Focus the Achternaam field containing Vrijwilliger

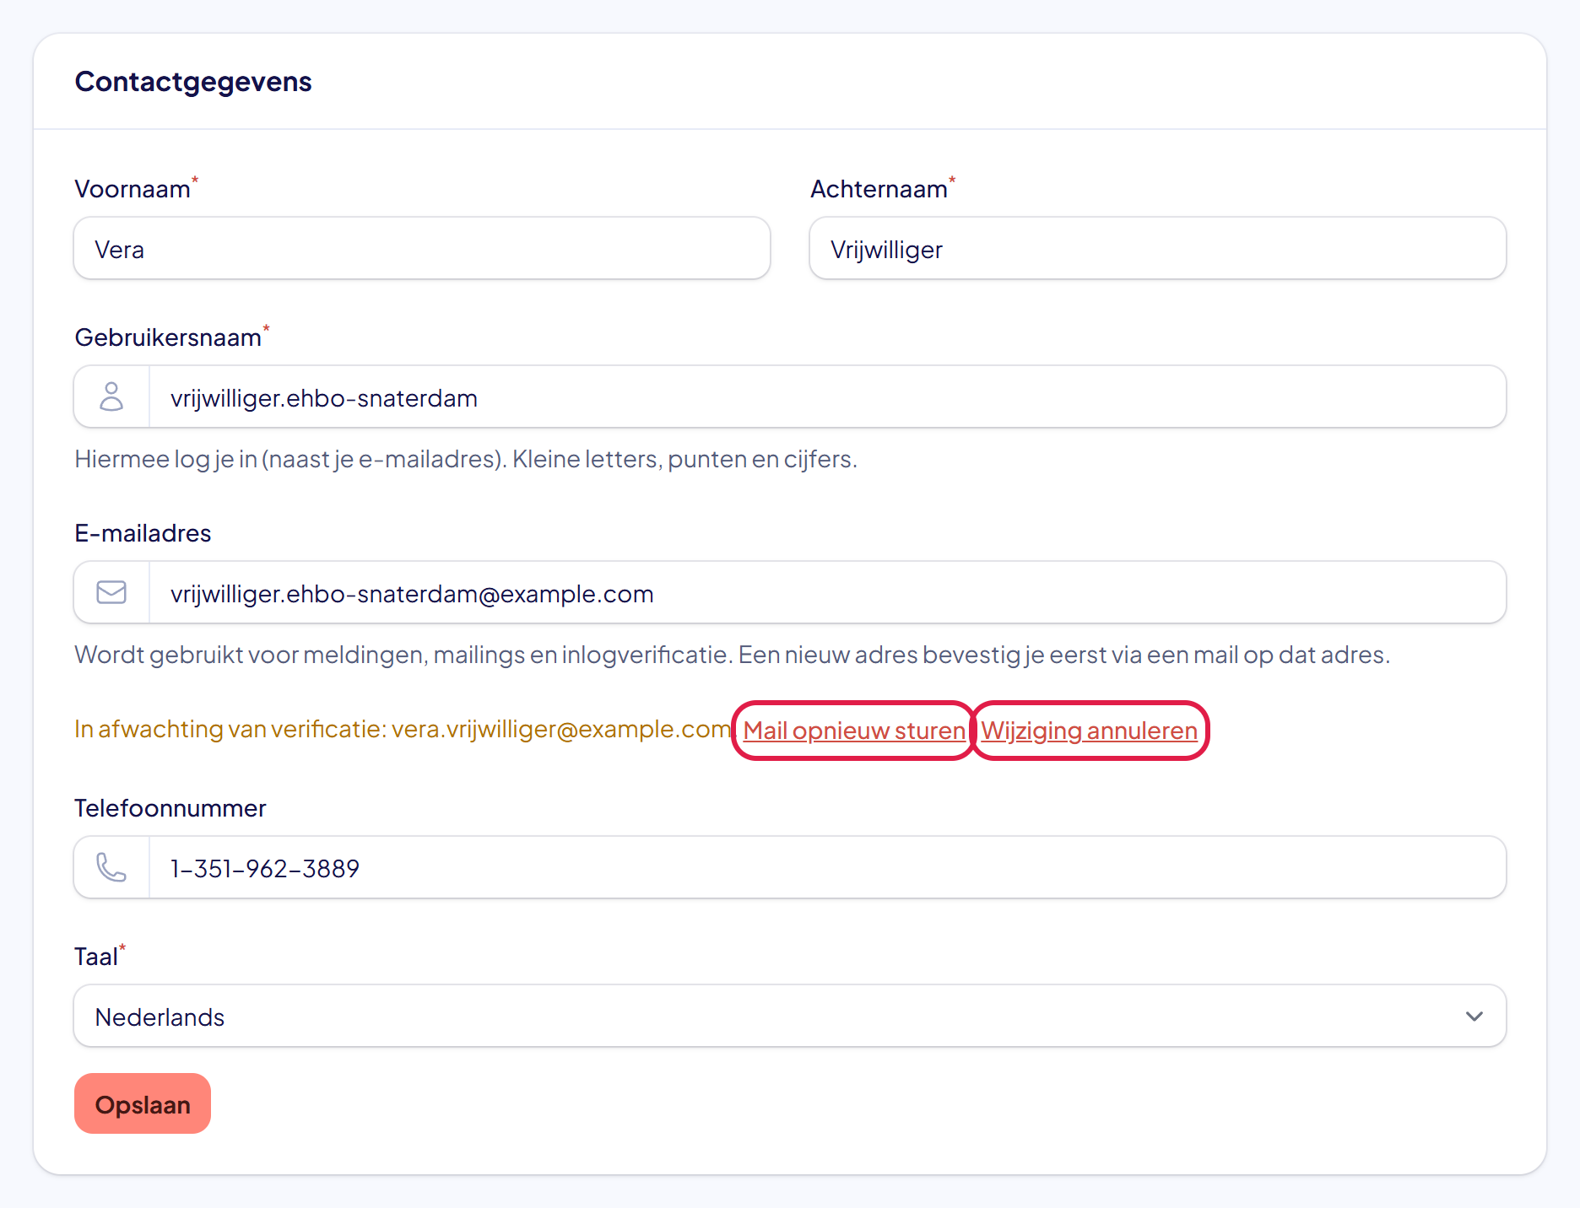1158,248
